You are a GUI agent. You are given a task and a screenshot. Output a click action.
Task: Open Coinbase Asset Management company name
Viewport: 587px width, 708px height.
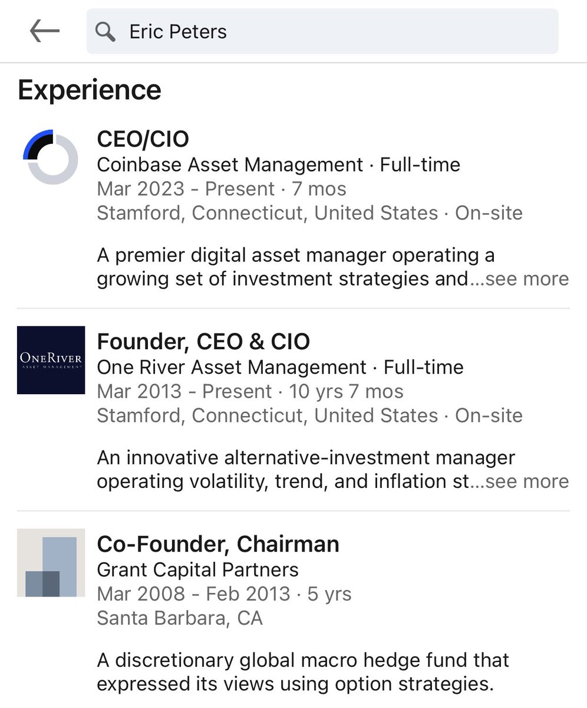pyautogui.click(x=230, y=165)
